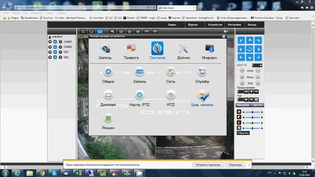Decrease АРД iris with minus button
The width and height of the screenshot is (315, 177).
pyautogui.click(x=258, y=83)
